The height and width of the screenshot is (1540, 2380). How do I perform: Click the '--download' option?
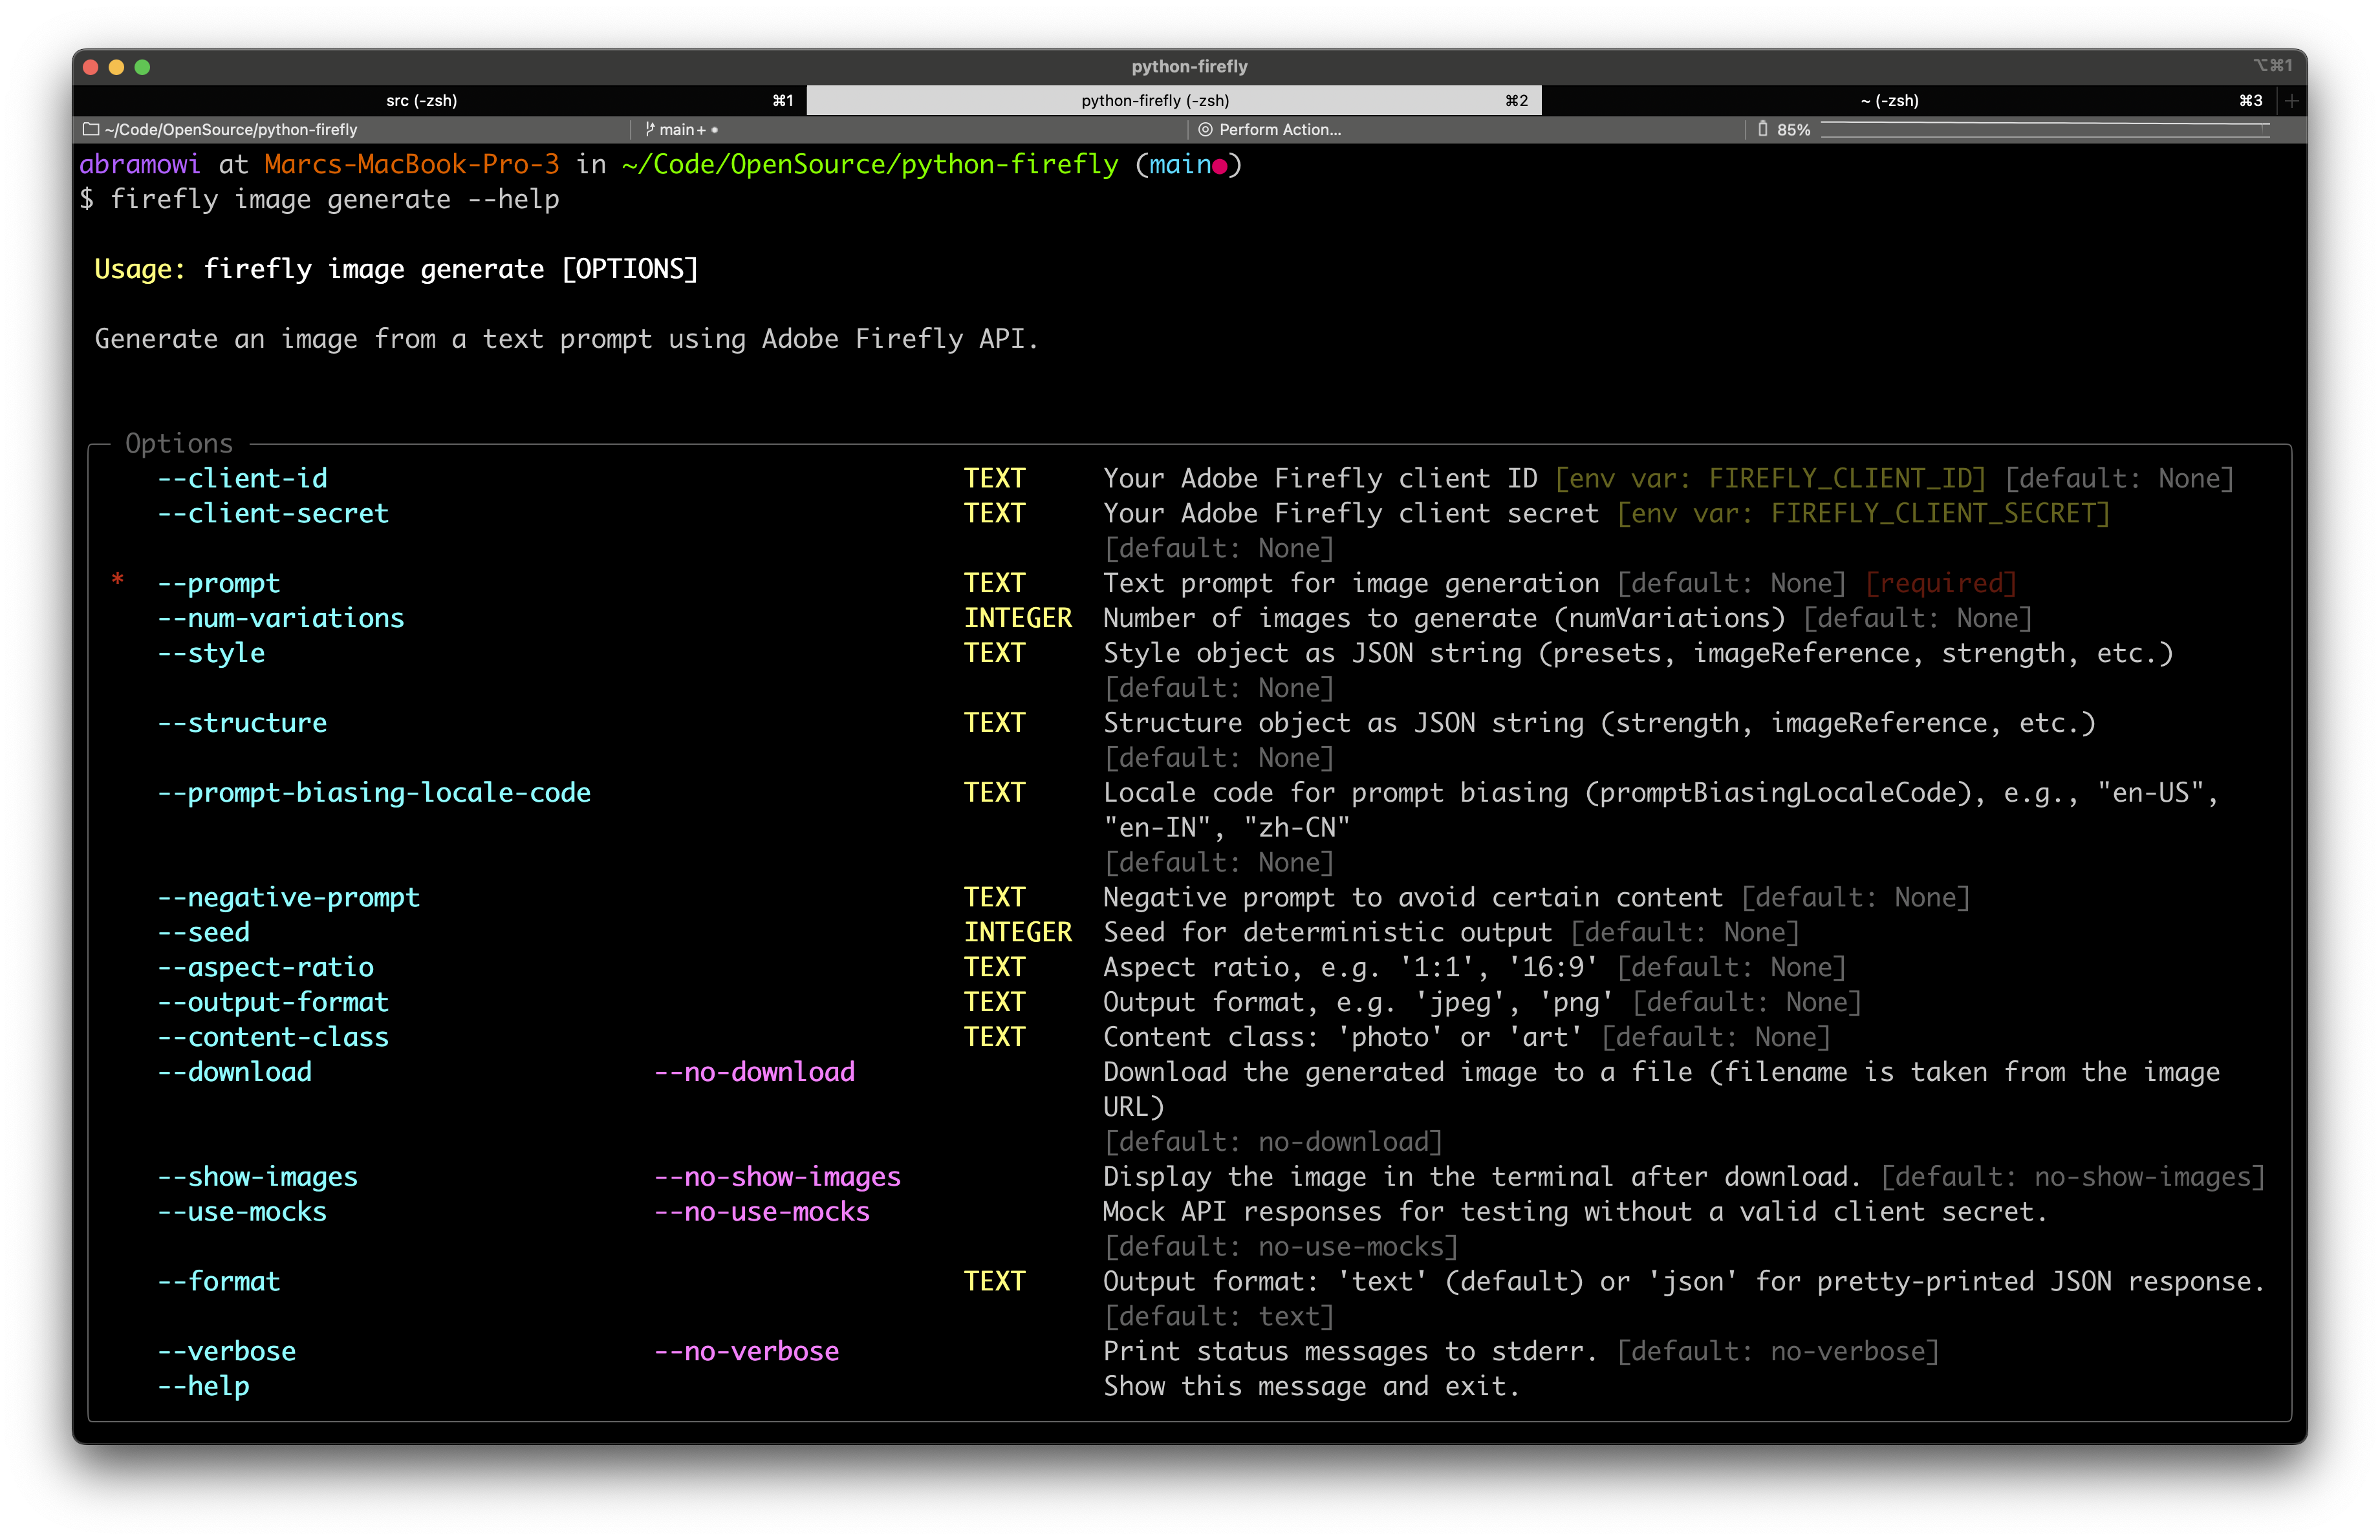pos(235,1073)
